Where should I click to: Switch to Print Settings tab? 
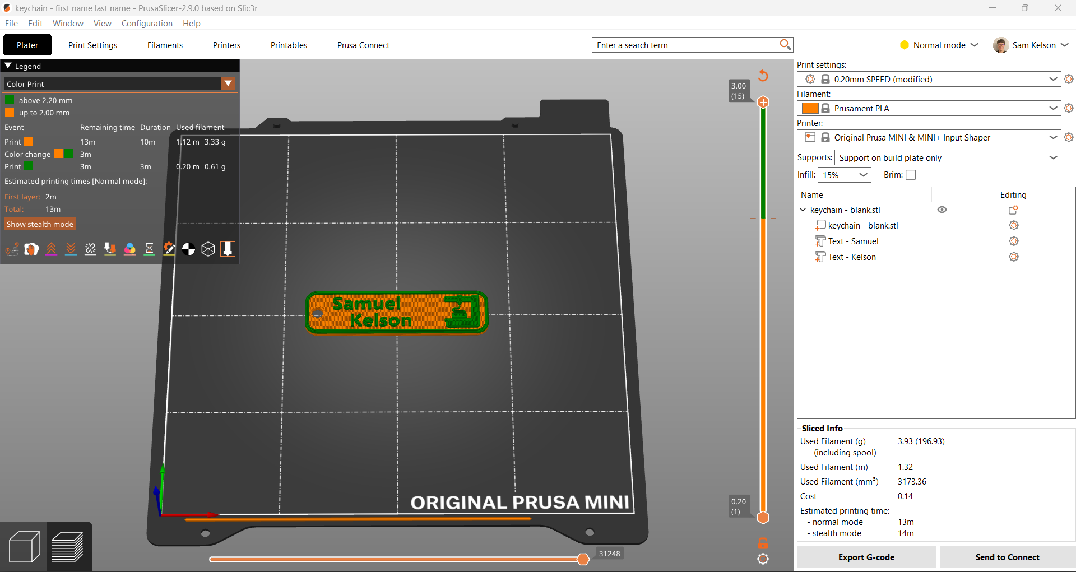pos(92,45)
